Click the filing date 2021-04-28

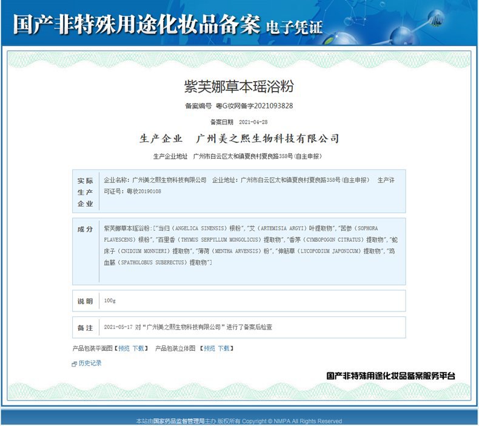click(253, 122)
